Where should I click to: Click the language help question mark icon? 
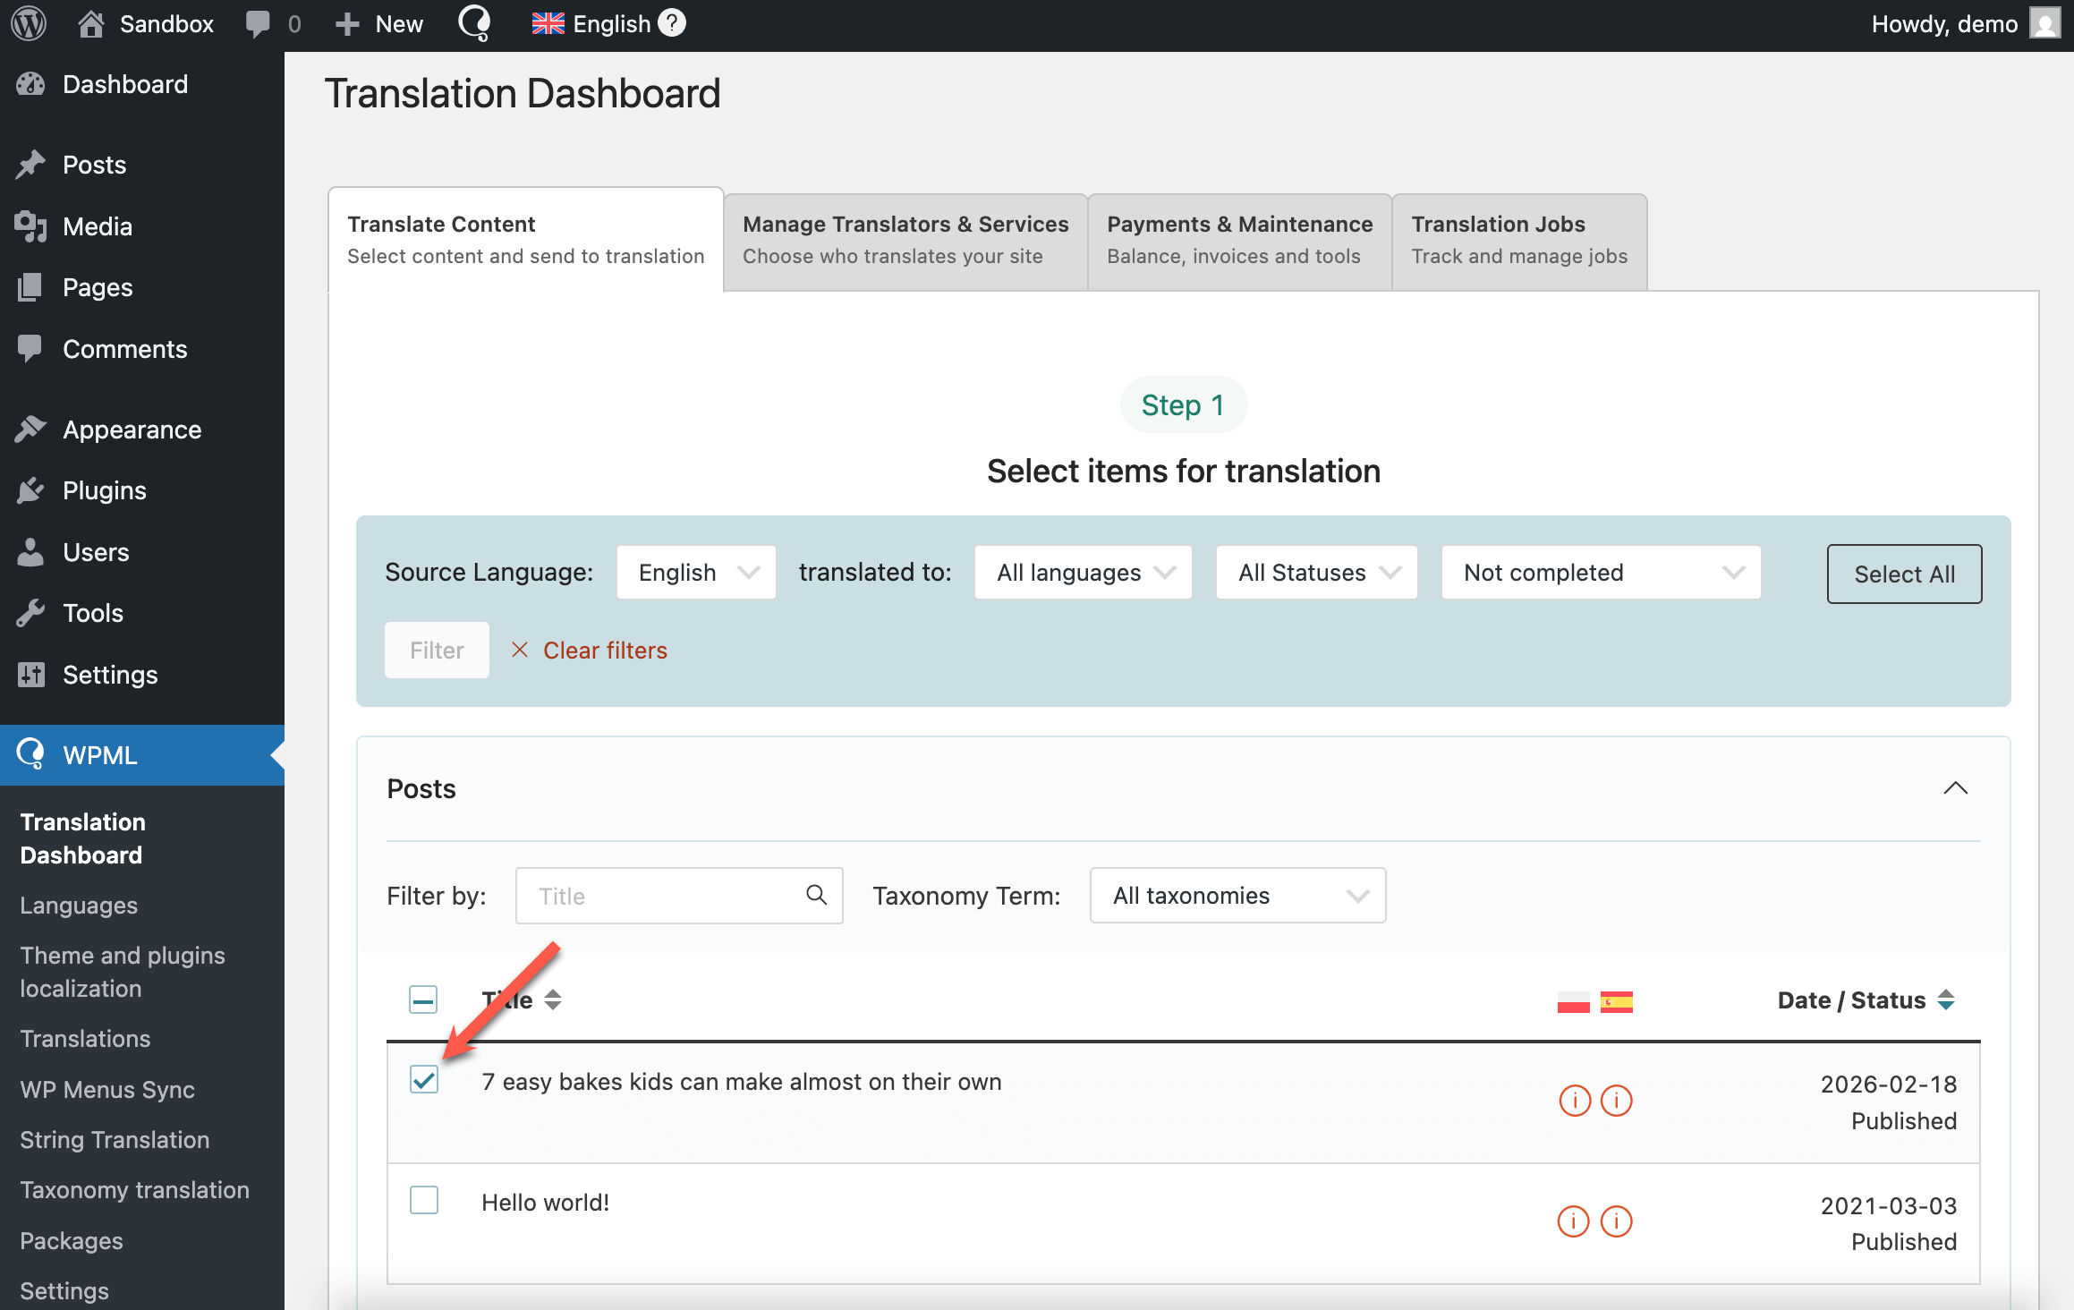click(x=672, y=23)
